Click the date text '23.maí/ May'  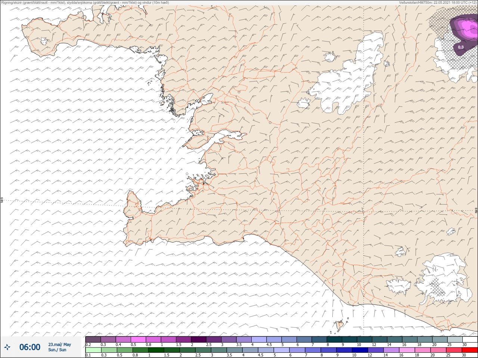coord(59,345)
